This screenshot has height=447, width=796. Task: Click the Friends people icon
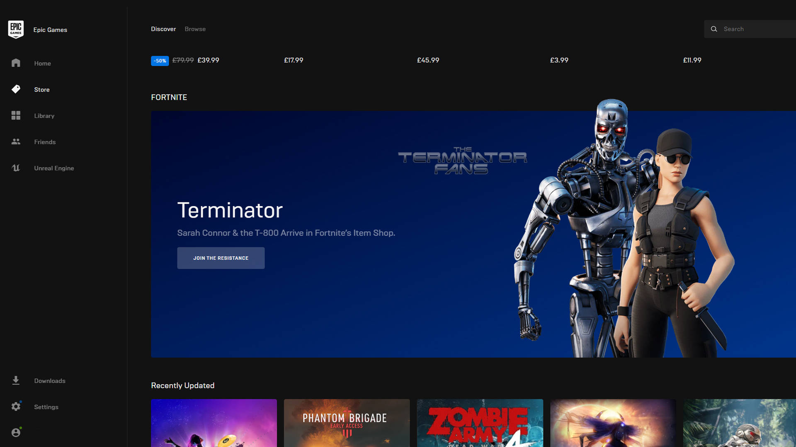(16, 142)
